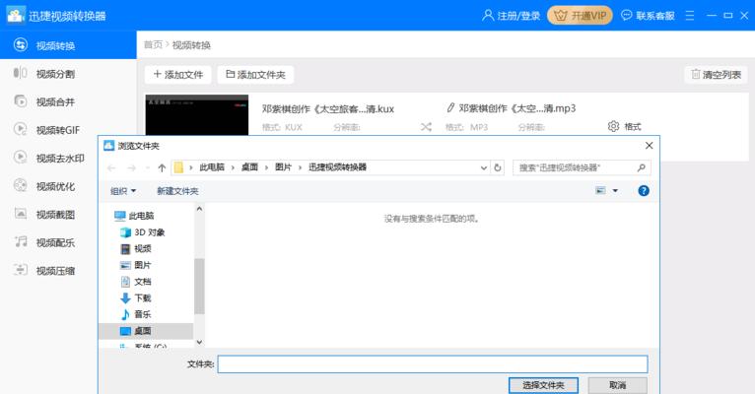The image size is (755, 394).
Task: Click 首页 in the breadcrumb
Action: tap(153, 44)
